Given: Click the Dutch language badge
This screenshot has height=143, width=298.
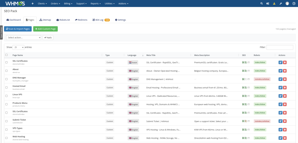Looking at the screenshot, I should pyautogui.click(x=133, y=62).
